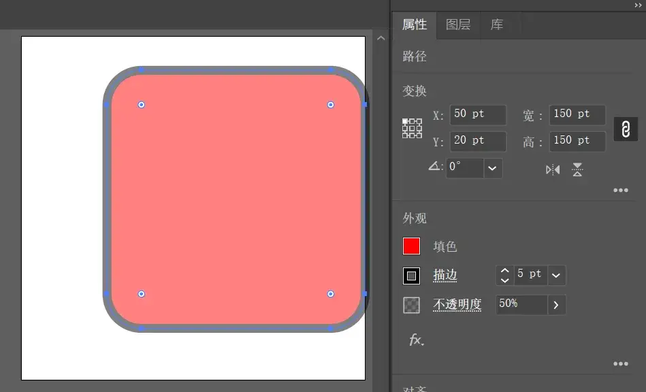Flip the shape vertically
Image resolution: width=646 pixels, height=392 pixels.
point(578,169)
